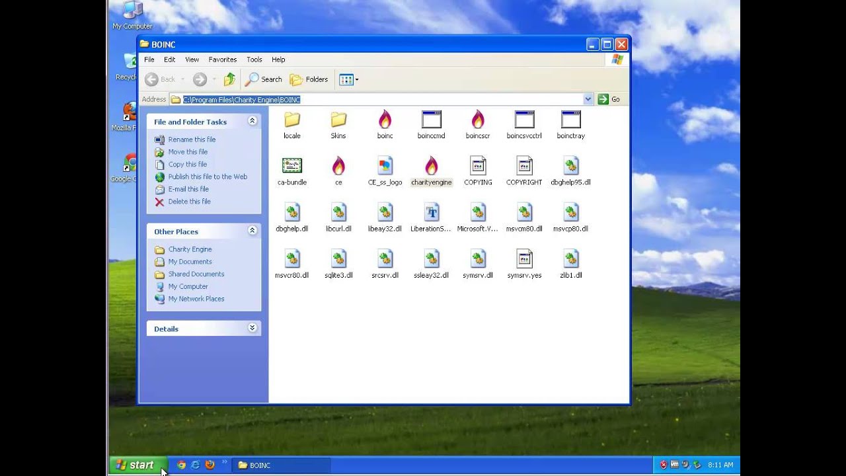Open the address bar dropdown arrow

tap(588, 99)
